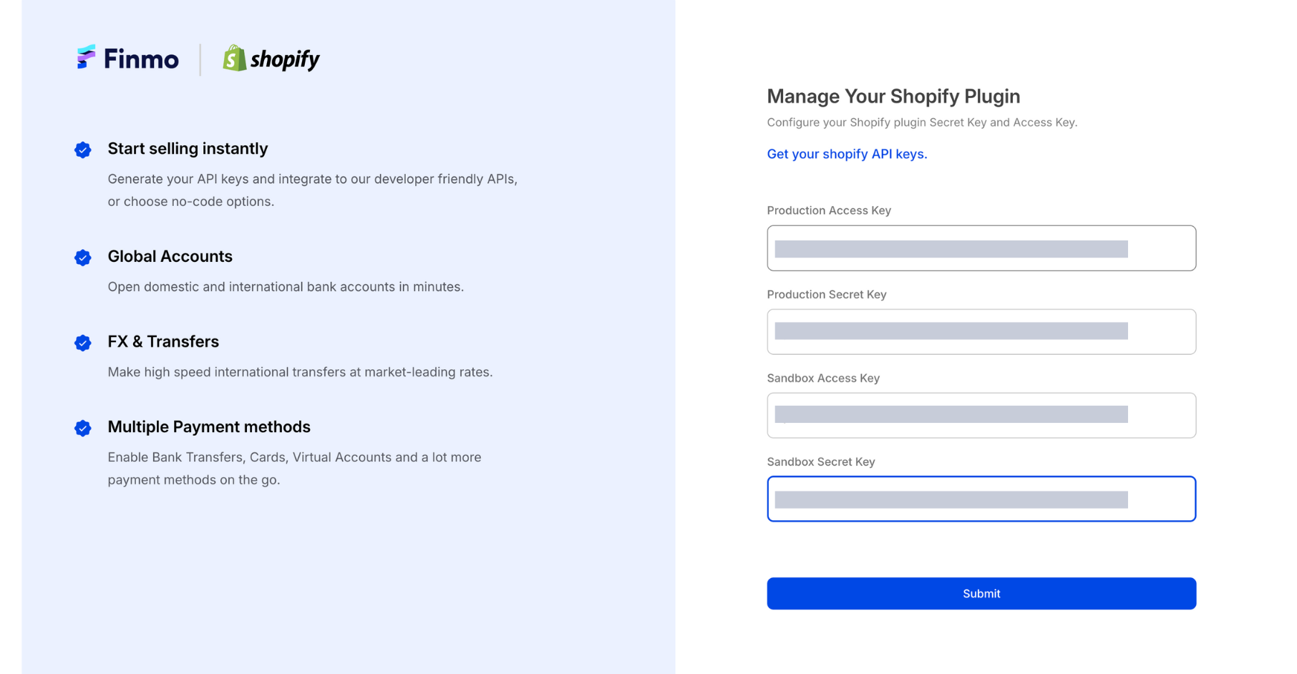The width and height of the screenshot is (1297, 674).
Task: Focus the Production Access Key field
Action: [x=981, y=248]
